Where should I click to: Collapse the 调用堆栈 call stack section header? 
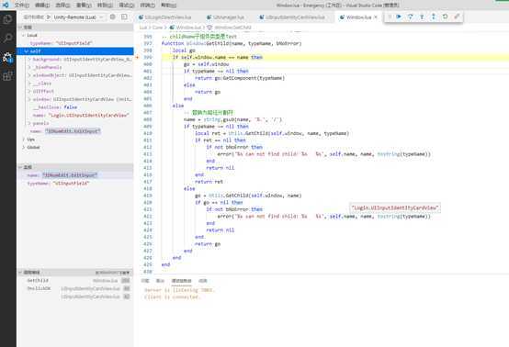75,273
